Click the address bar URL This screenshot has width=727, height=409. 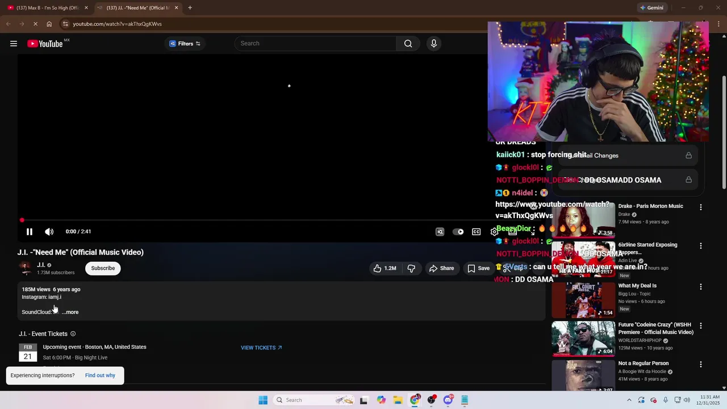click(x=117, y=24)
